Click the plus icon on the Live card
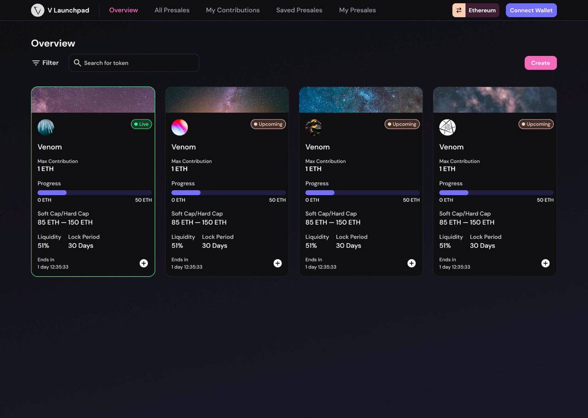 click(144, 263)
